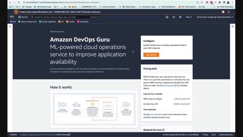The height and width of the screenshot is (137, 243).
Task: Open the NBU Opens Special bookmark
Action: coord(128,7)
